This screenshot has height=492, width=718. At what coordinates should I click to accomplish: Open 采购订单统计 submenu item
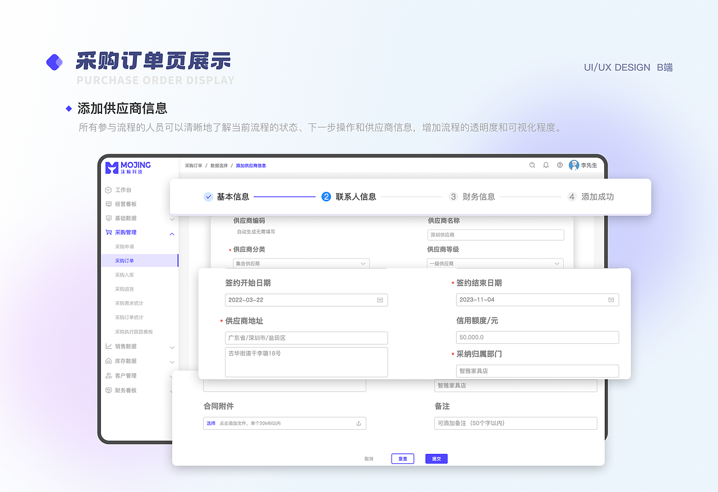click(129, 318)
